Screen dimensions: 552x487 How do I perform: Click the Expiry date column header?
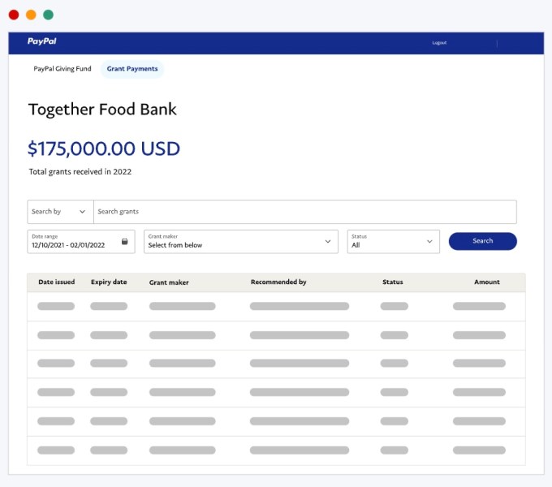point(109,282)
